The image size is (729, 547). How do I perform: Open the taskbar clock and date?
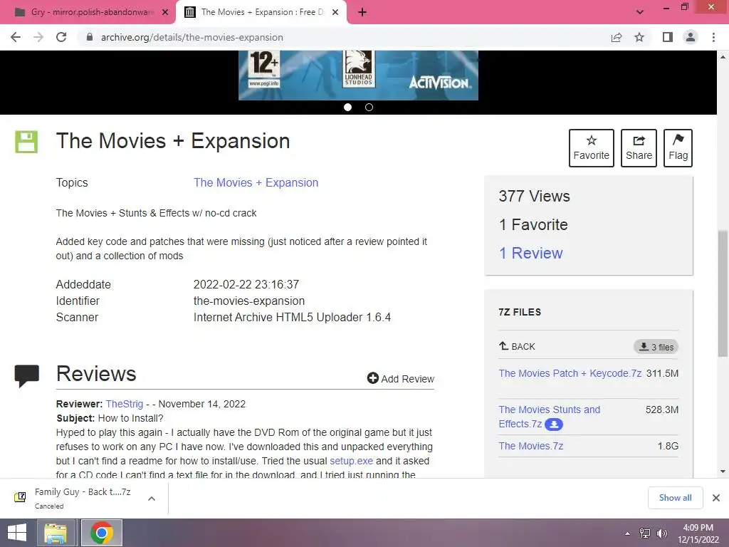point(698,533)
